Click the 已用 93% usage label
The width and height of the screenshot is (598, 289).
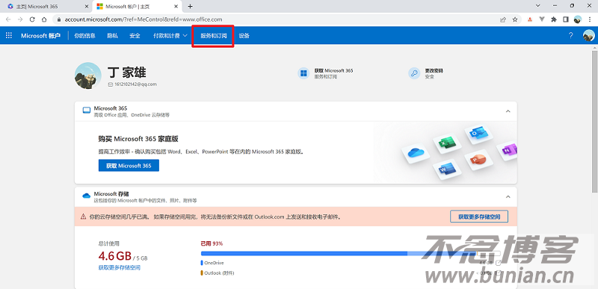coord(212,243)
